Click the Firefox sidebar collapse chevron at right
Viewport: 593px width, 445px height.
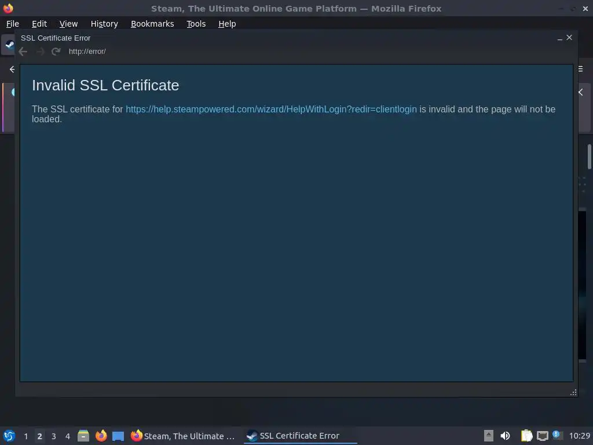pyautogui.click(x=581, y=92)
